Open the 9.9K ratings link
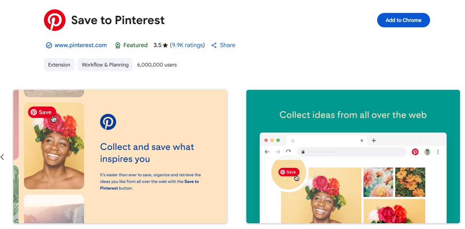The height and width of the screenshot is (229, 465). 187,45
